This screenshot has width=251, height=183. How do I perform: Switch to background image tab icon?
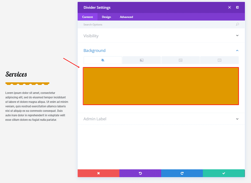[x=181, y=60]
